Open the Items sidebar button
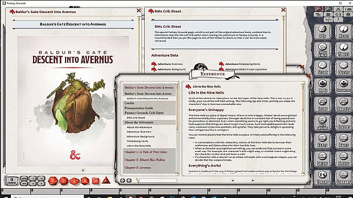 click(x=323, y=104)
